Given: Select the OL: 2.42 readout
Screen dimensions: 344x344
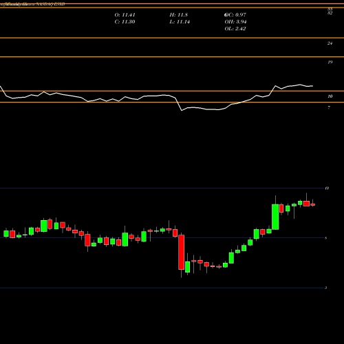Looking at the screenshot, I should tap(235, 29).
